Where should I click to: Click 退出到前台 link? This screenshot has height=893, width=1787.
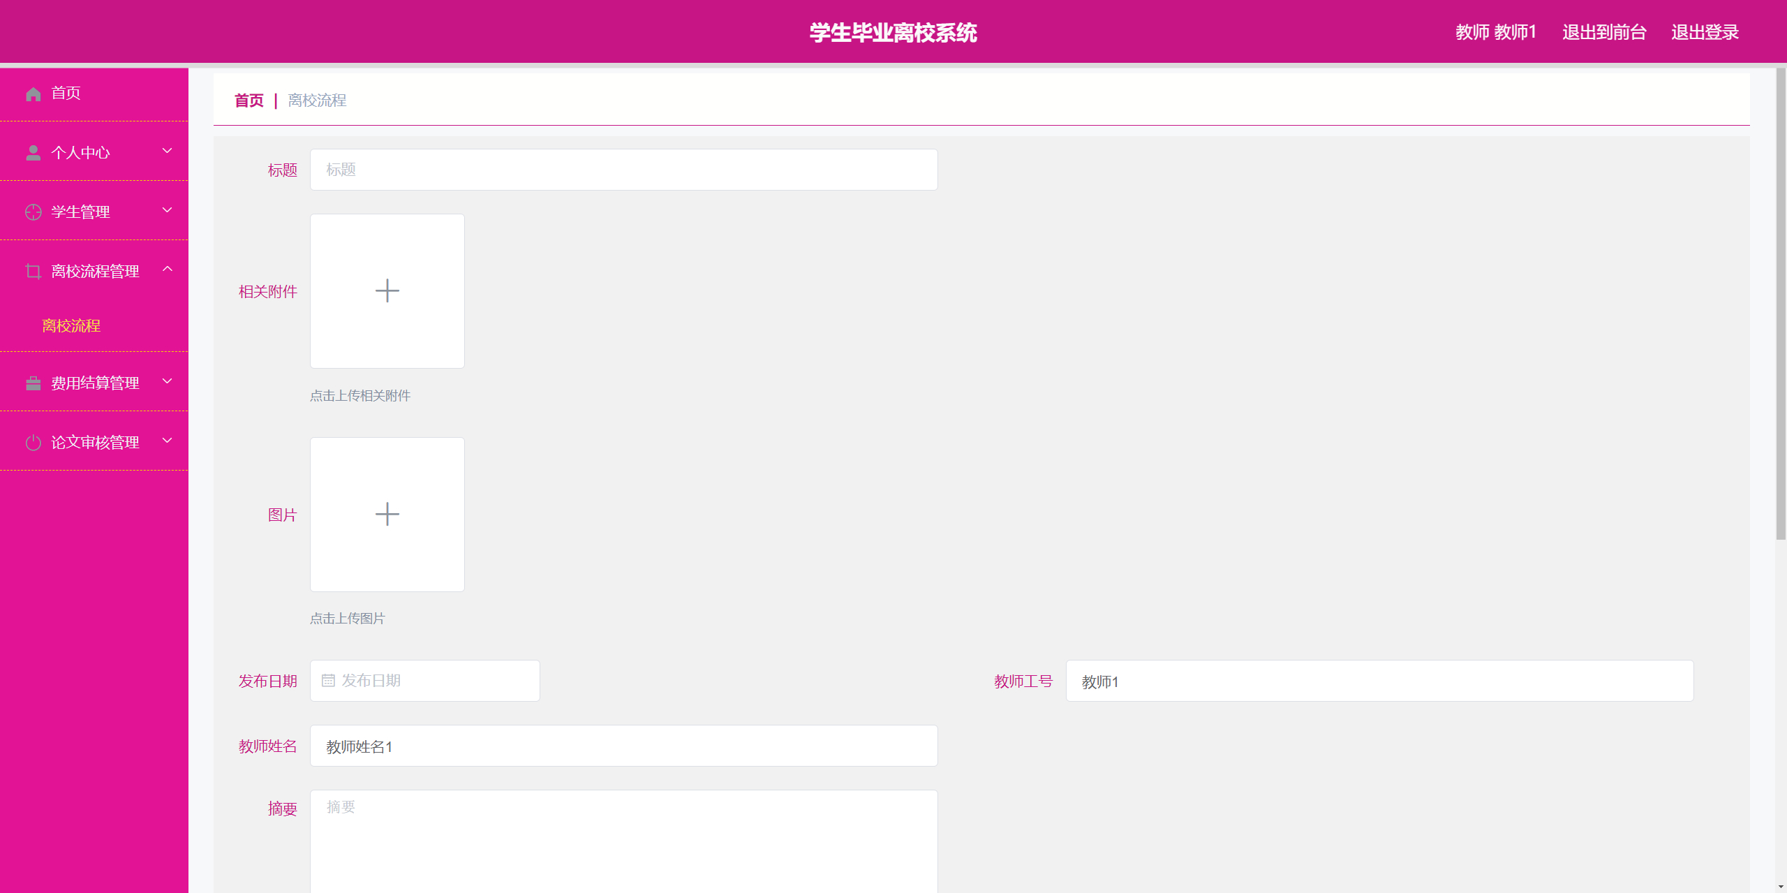[1603, 32]
